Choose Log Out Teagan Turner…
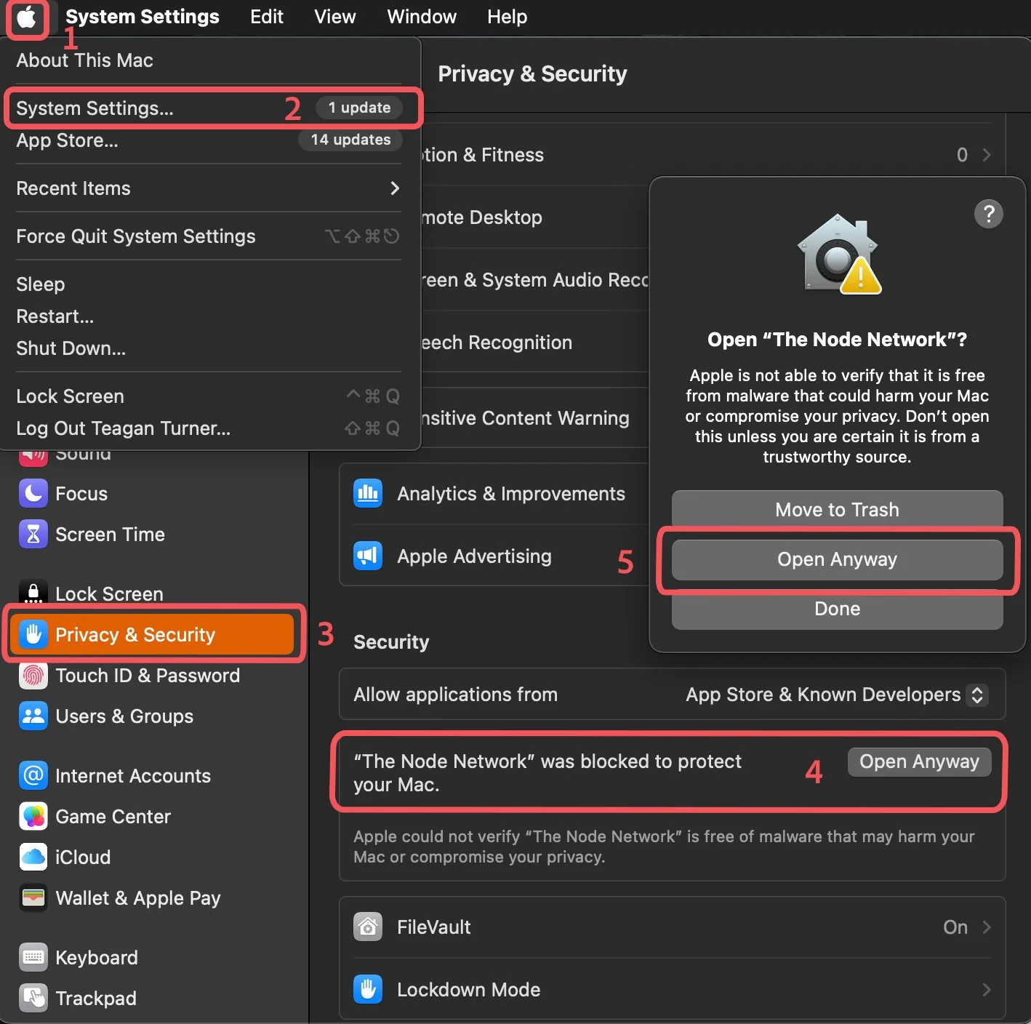The height and width of the screenshot is (1024, 1031). coord(208,428)
